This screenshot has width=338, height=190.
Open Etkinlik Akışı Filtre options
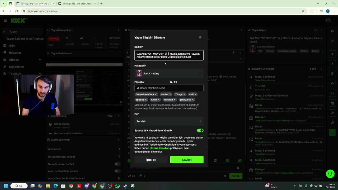(109, 116)
